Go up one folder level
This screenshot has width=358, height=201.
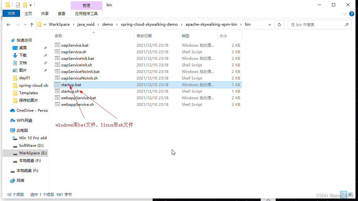31,25
